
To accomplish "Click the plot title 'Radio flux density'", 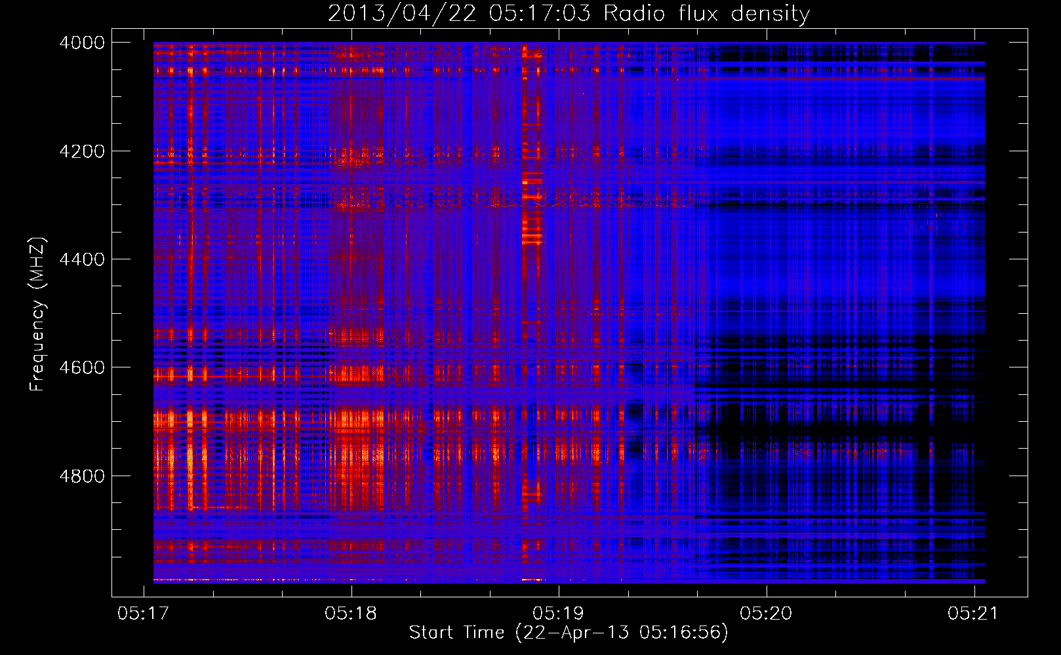I will pyautogui.click(x=569, y=13).
